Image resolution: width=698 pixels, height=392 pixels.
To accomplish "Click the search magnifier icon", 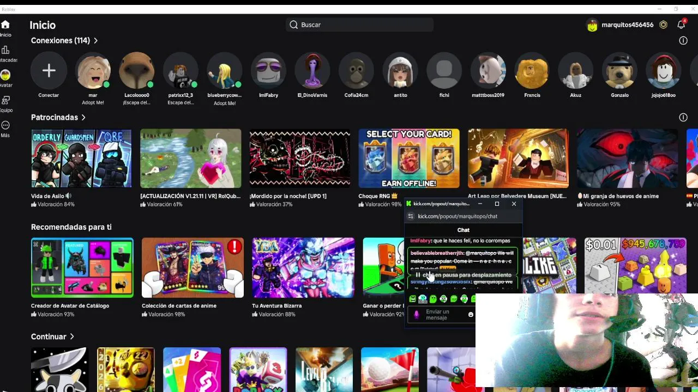I will tap(293, 24).
